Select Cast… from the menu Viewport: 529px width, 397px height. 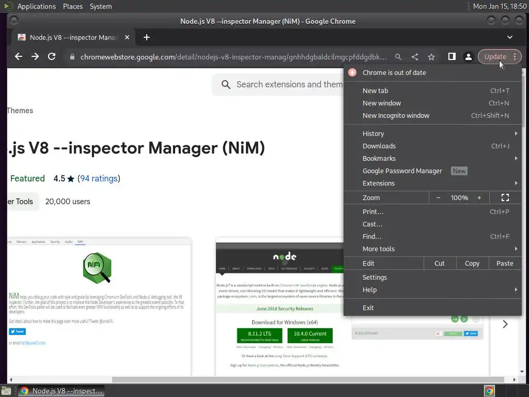[x=432, y=224]
